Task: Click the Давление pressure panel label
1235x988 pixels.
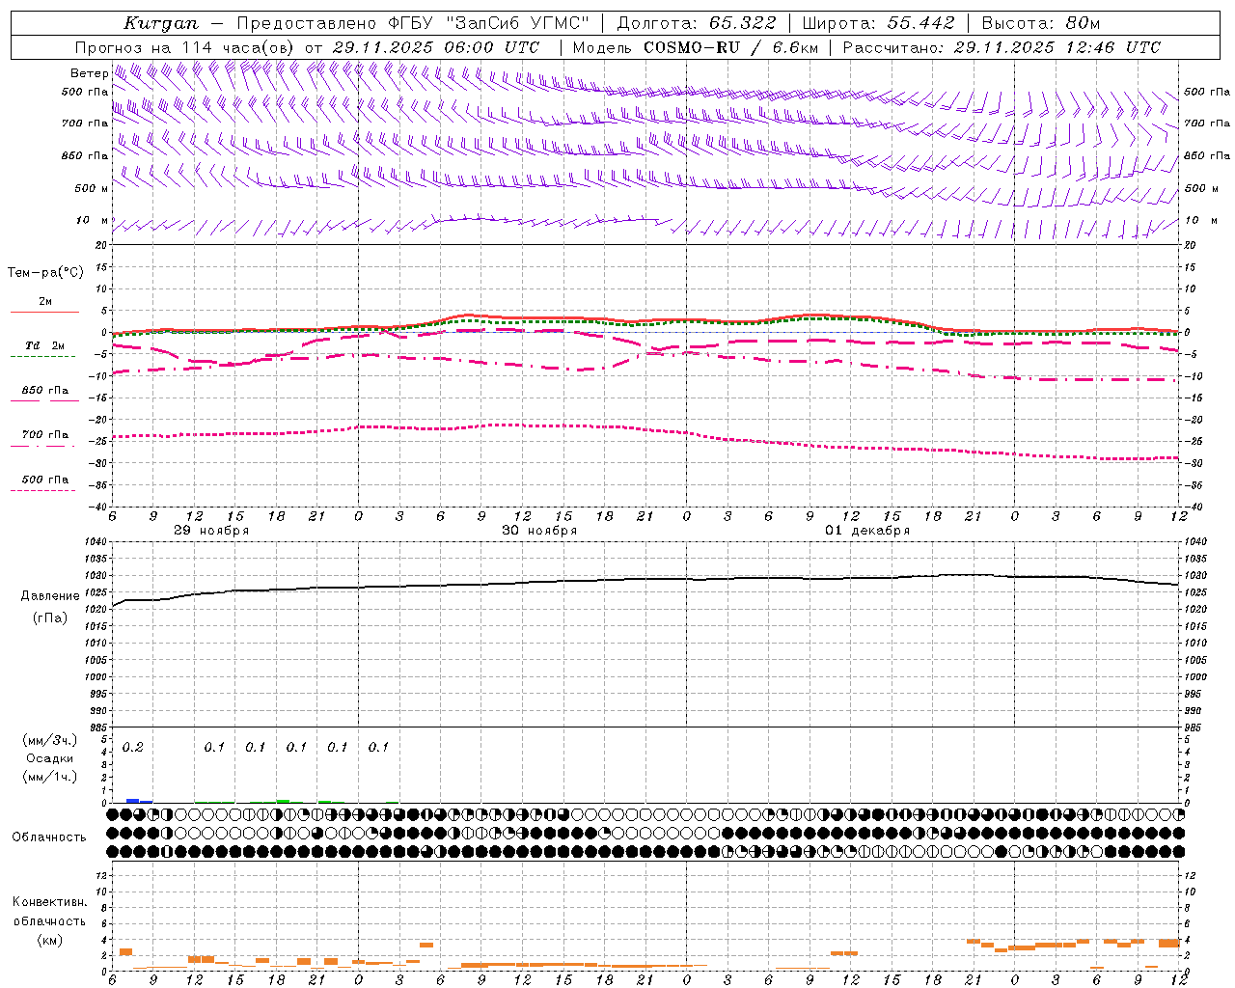Action: pos(50,596)
